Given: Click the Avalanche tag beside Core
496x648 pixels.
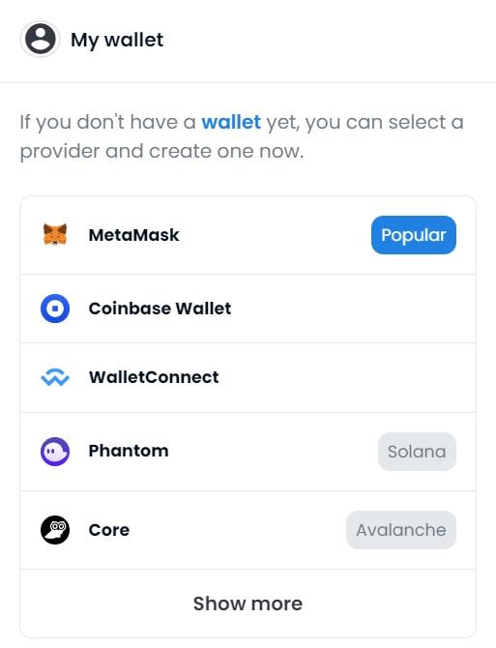Looking at the screenshot, I should (401, 530).
